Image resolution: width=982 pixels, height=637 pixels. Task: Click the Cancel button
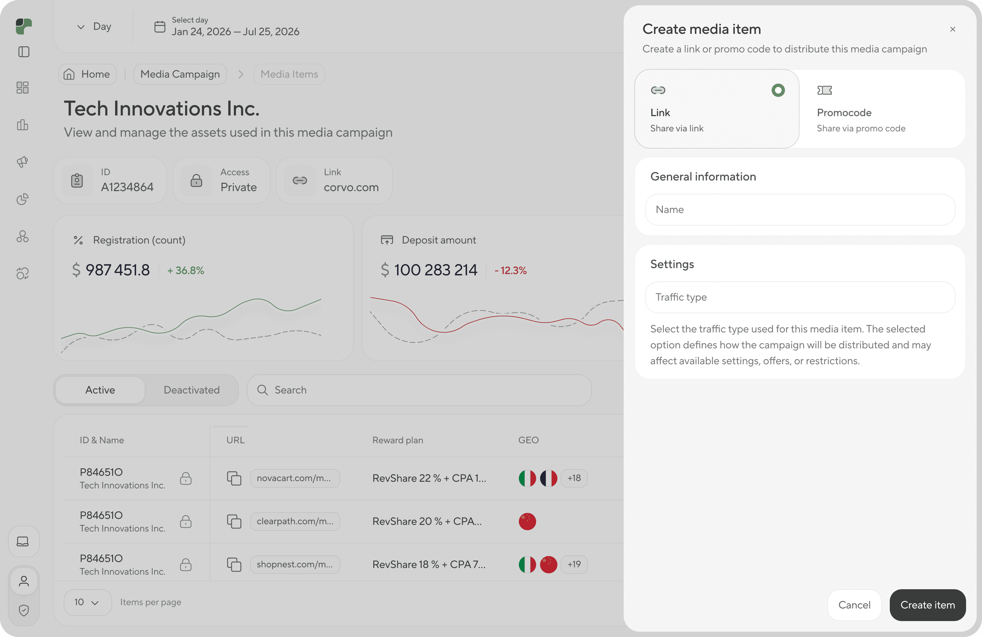pos(854,605)
